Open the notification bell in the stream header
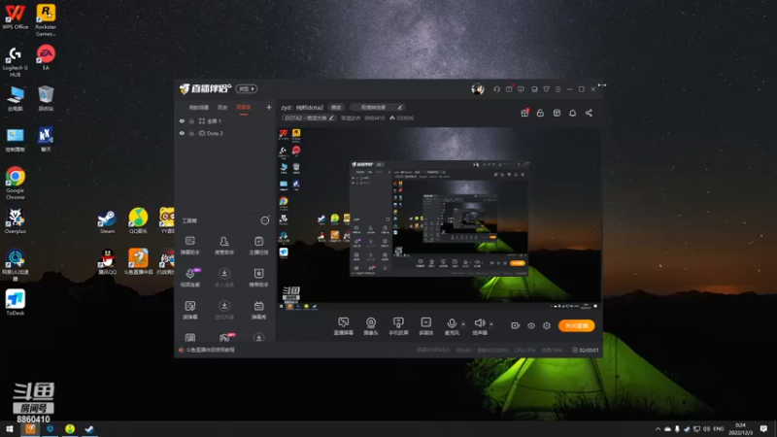The width and height of the screenshot is (777, 437). point(572,113)
